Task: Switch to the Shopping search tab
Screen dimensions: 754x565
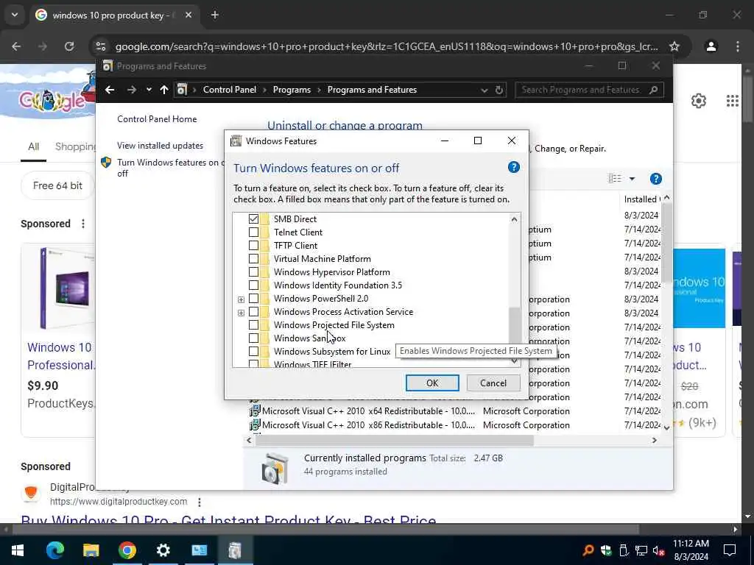Action: pos(75,146)
